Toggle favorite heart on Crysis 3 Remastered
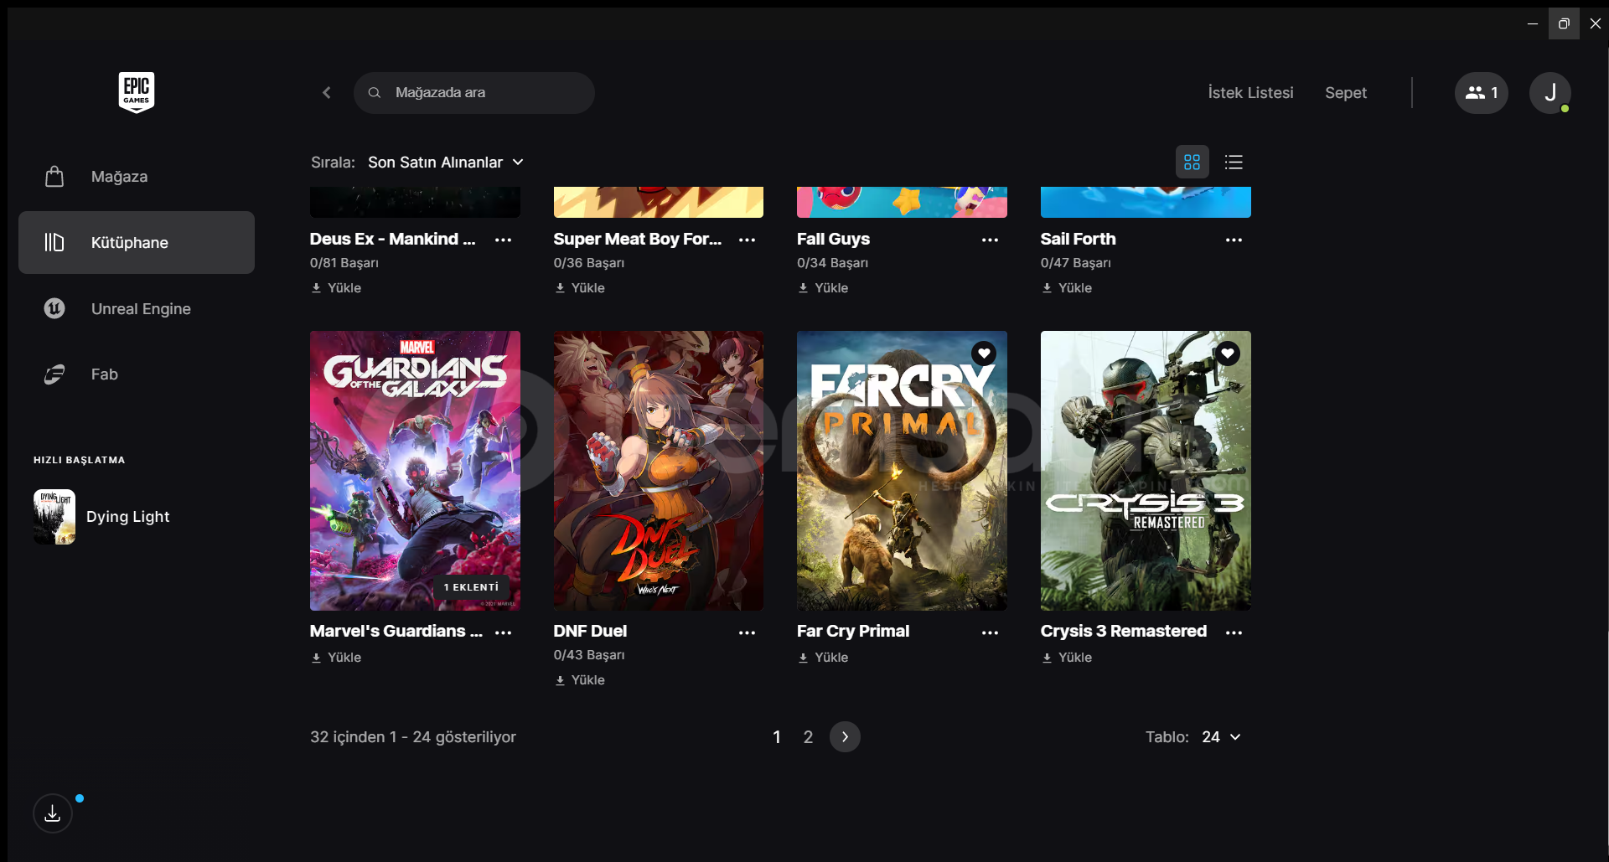Screen dimensions: 1609x862 click(x=1228, y=354)
